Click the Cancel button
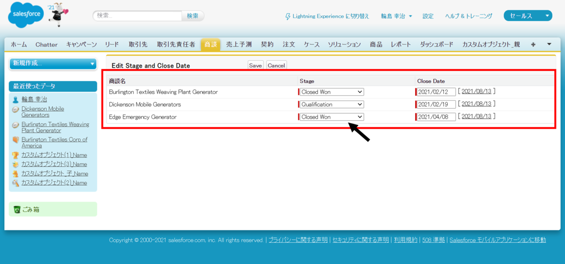565x264 pixels. coord(276,65)
